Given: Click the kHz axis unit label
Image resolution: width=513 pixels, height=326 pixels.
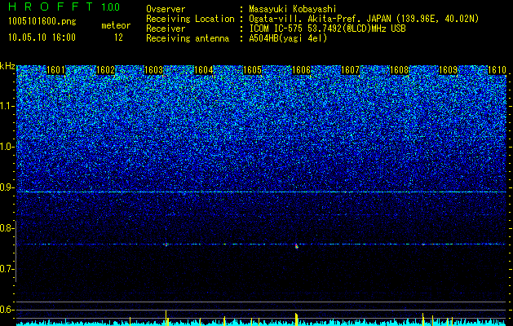Looking at the screenshot, I should click(7, 66).
